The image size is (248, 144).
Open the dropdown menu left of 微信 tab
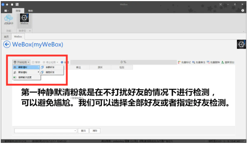pos(6,11)
